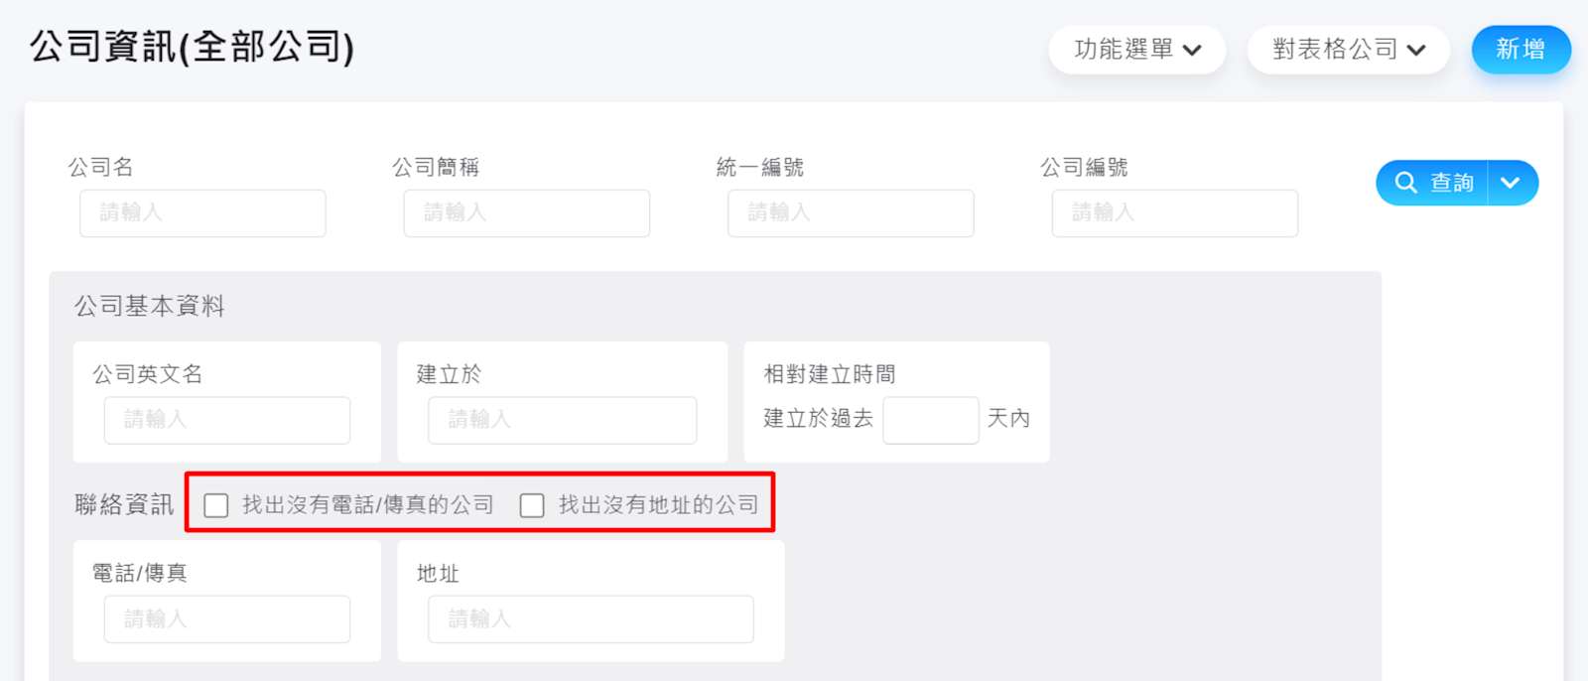Select the 電話/傳真 input field
This screenshot has height=681, width=1588.
click(x=227, y=619)
